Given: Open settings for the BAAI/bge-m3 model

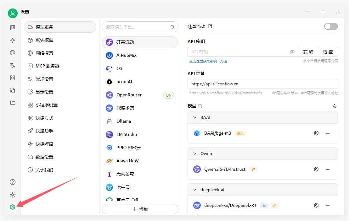Looking at the screenshot, I should coord(316,133).
